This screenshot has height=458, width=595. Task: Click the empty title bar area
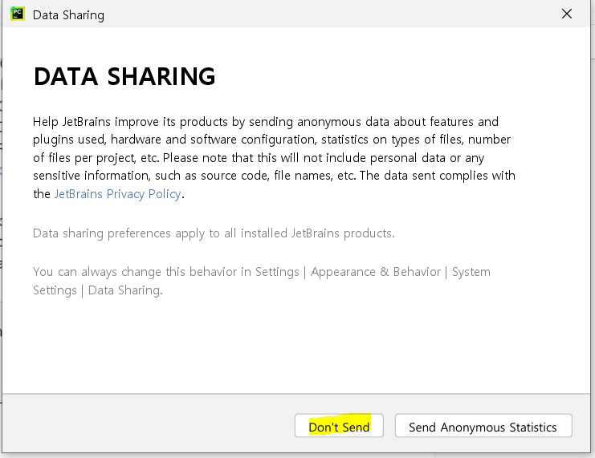click(321, 14)
